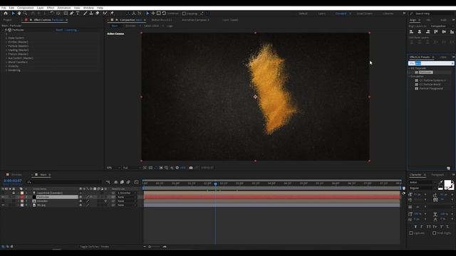456x256 pixels.
Task: Select the Rectangle shape tool
Action: tap(66, 14)
